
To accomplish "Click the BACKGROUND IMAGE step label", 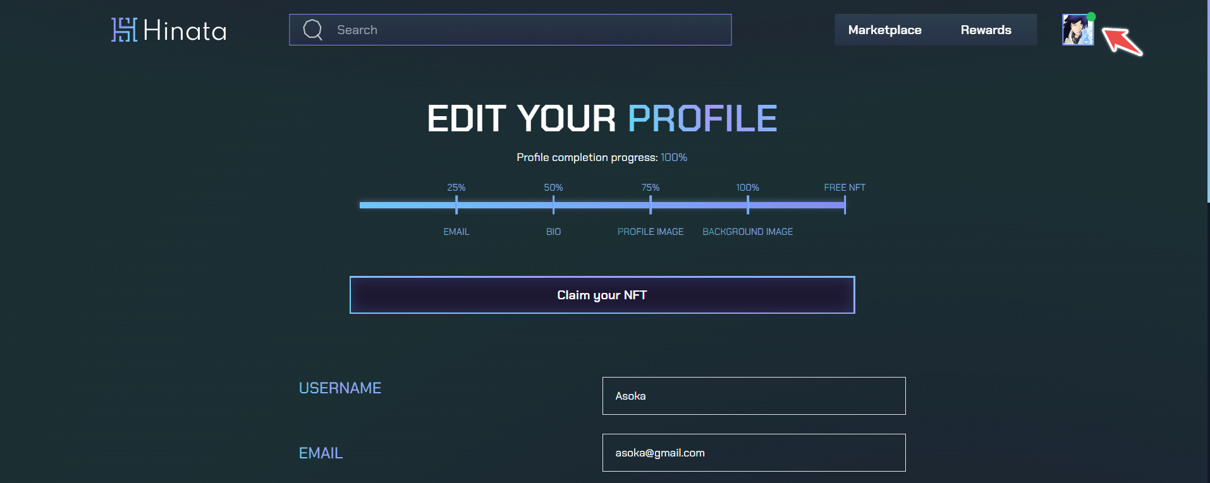I will [747, 232].
